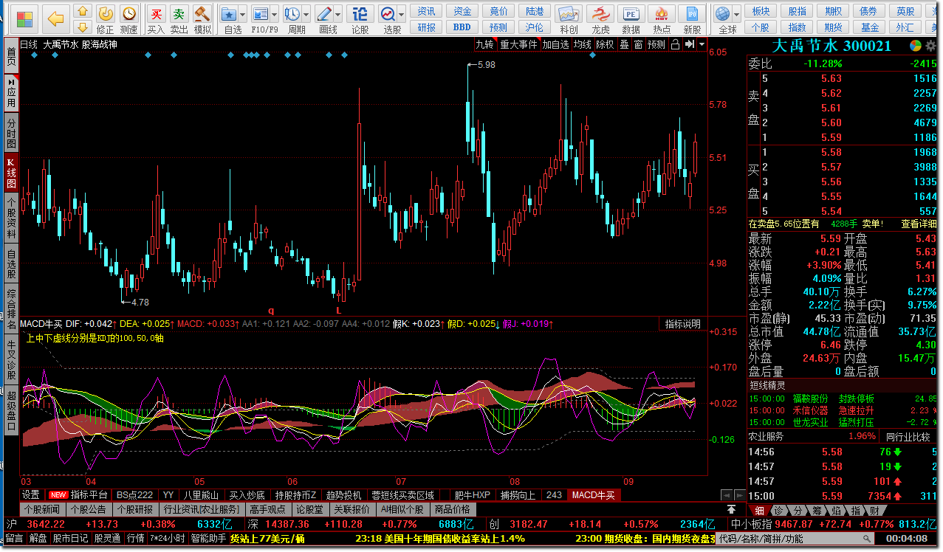The image size is (943, 552).
Task: Toggle 重大事件 major events markers
Action: coord(519,44)
